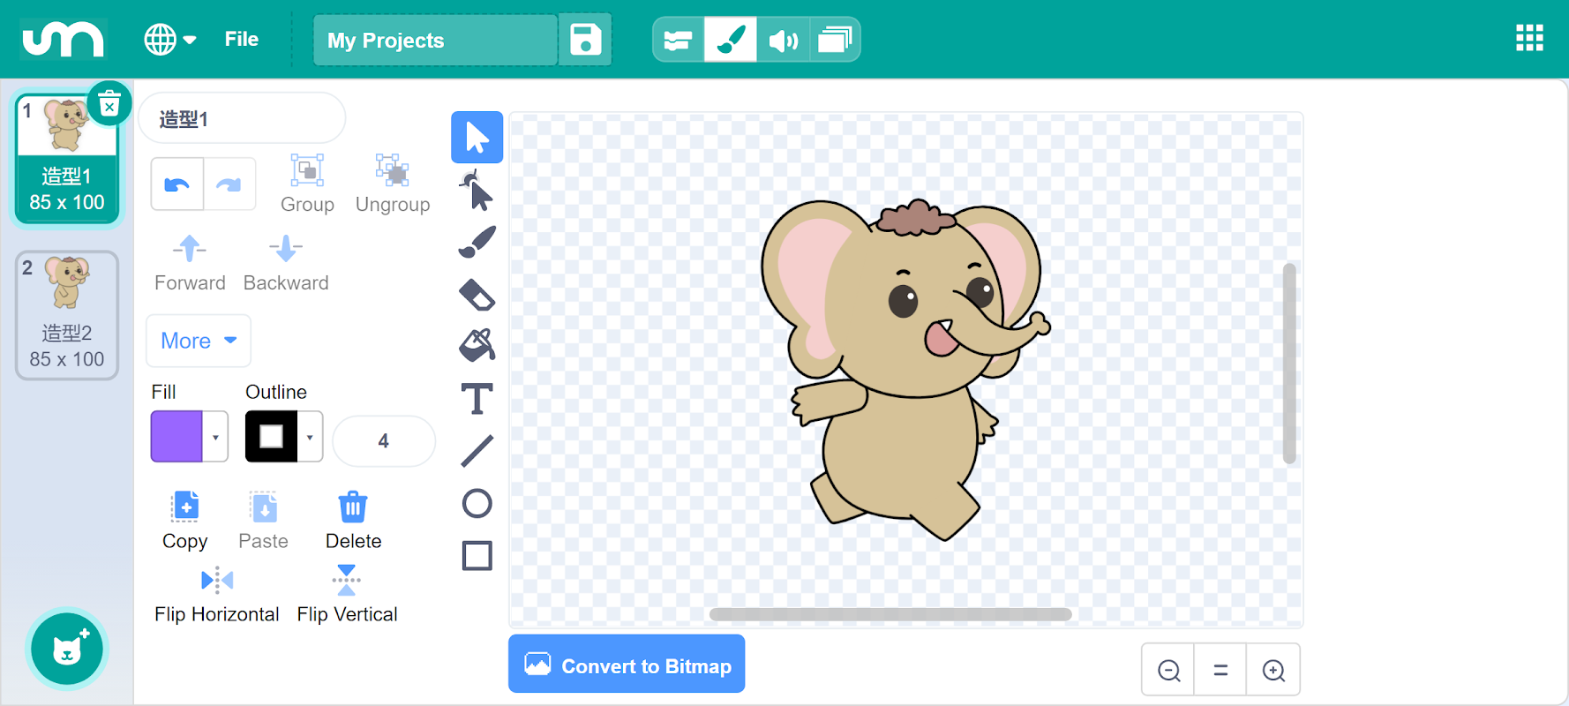Edit the costume name field 造型1
Screen dimensions: 1569x706
click(242, 118)
